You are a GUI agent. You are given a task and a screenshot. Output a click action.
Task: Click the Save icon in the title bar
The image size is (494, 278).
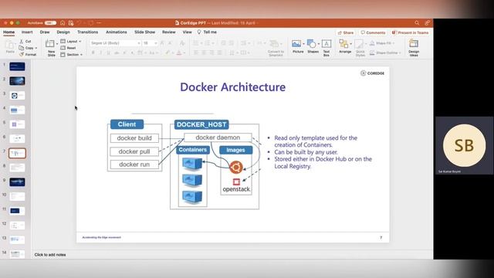coord(71,23)
